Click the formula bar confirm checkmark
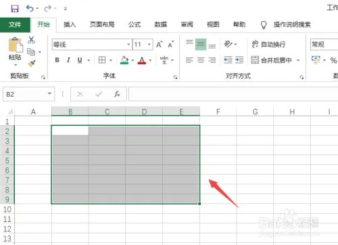The image size is (338, 245). 99,94
